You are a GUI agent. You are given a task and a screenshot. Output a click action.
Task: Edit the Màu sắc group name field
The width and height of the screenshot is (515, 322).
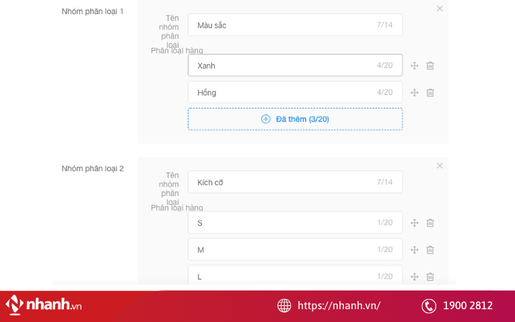296,25
